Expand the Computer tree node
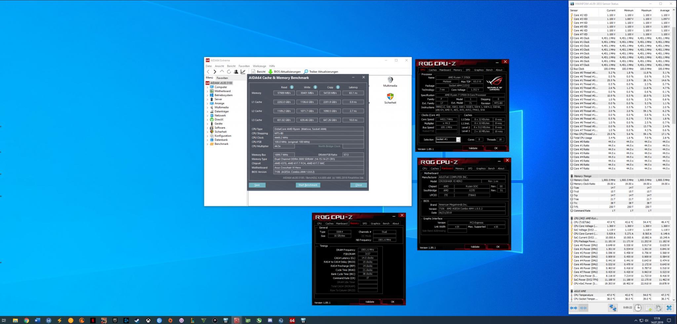 click(x=208, y=87)
